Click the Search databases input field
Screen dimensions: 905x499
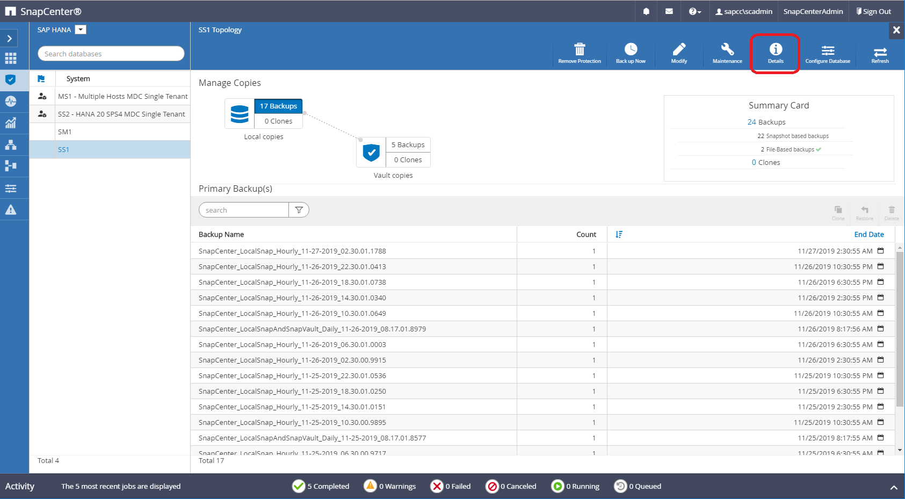point(111,54)
